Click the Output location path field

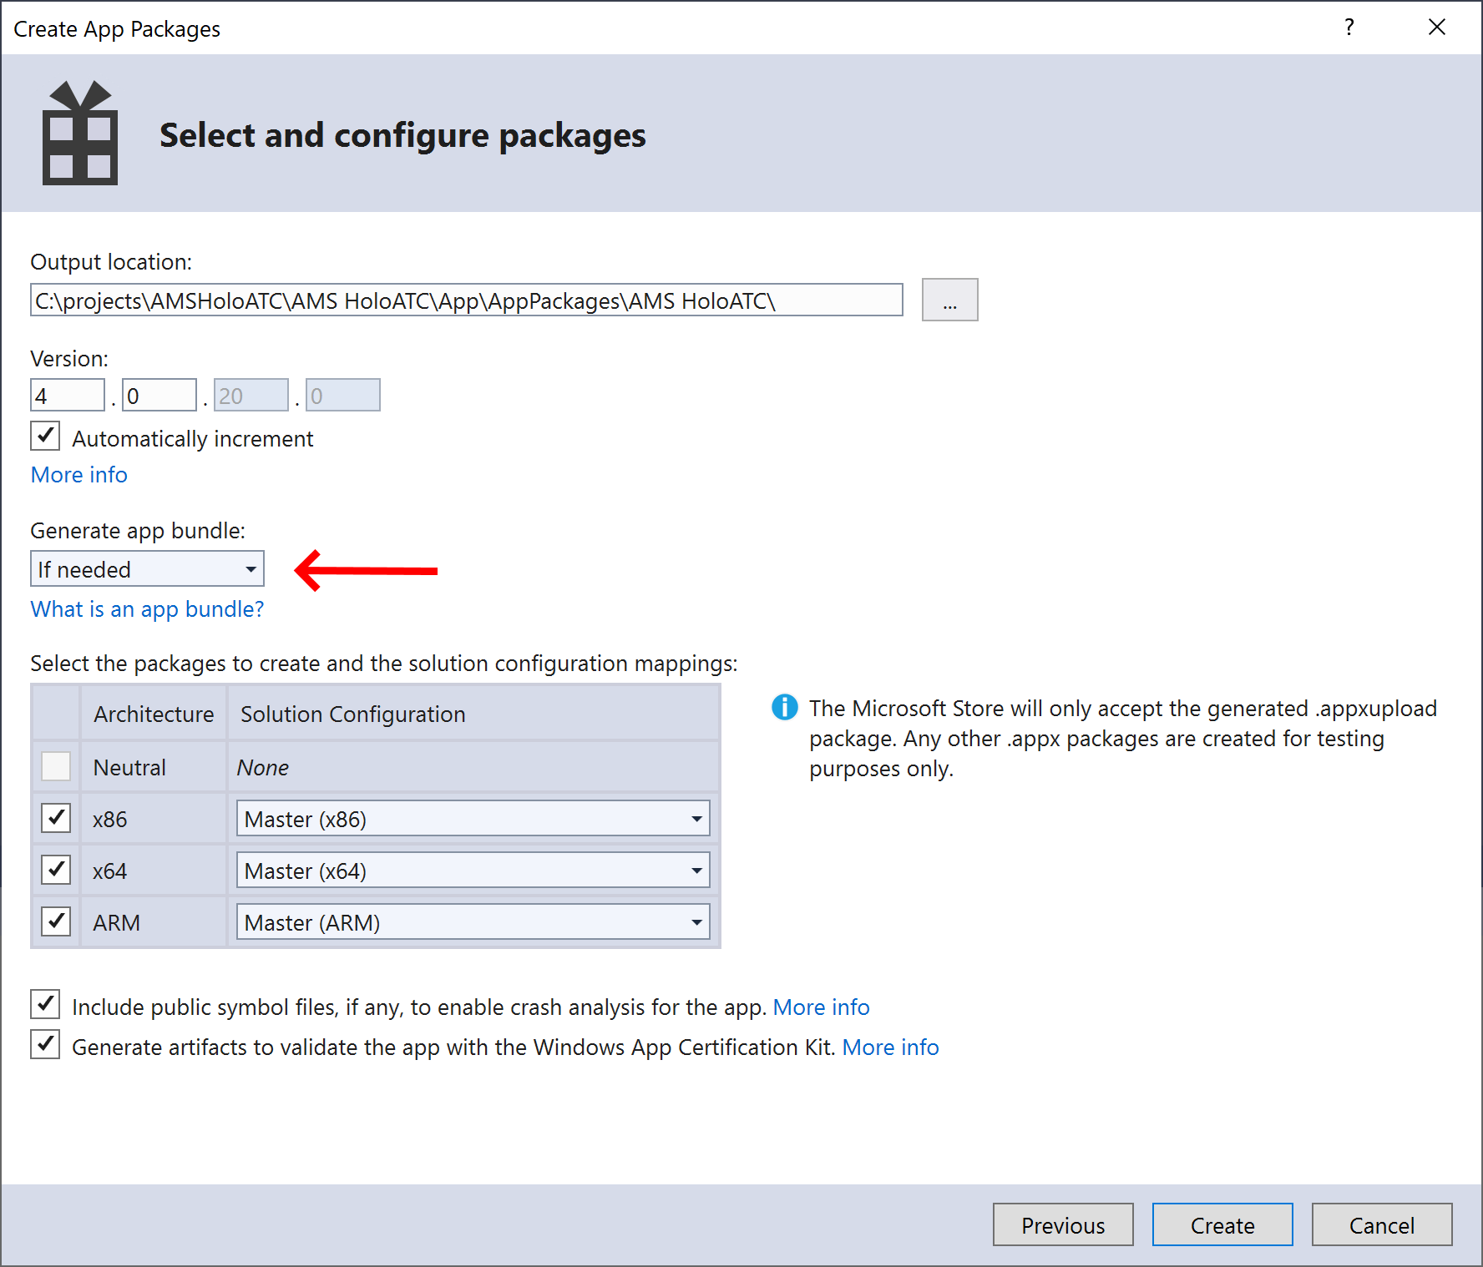[467, 300]
